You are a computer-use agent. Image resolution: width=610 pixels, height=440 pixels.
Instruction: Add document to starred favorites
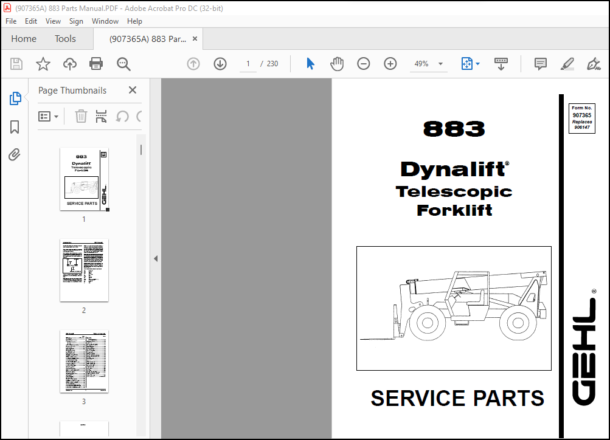43,64
